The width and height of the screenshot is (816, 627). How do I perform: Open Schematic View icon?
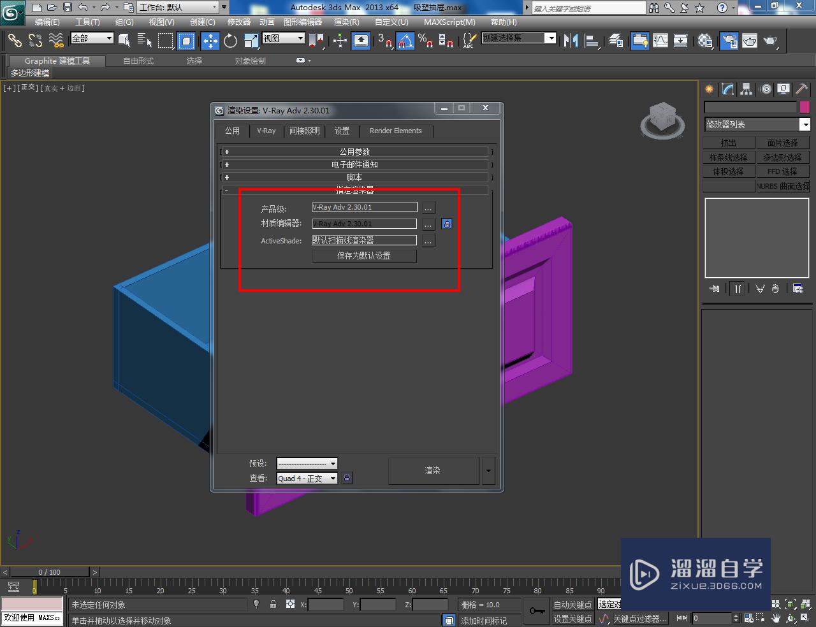pos(681,41)
